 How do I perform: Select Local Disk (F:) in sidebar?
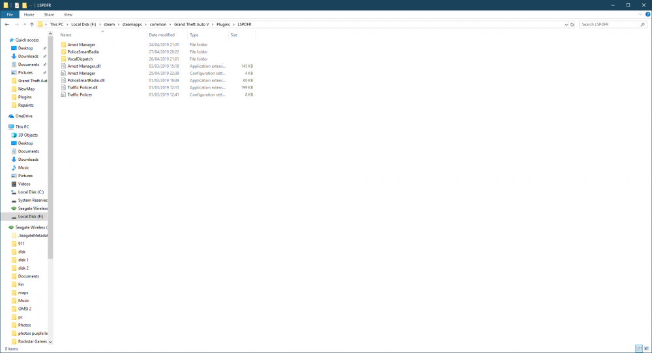31,217
